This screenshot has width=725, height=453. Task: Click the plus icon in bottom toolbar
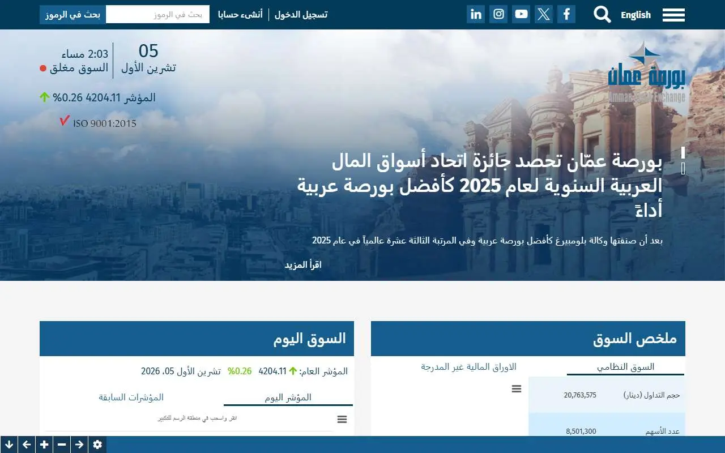coord(44,445)
